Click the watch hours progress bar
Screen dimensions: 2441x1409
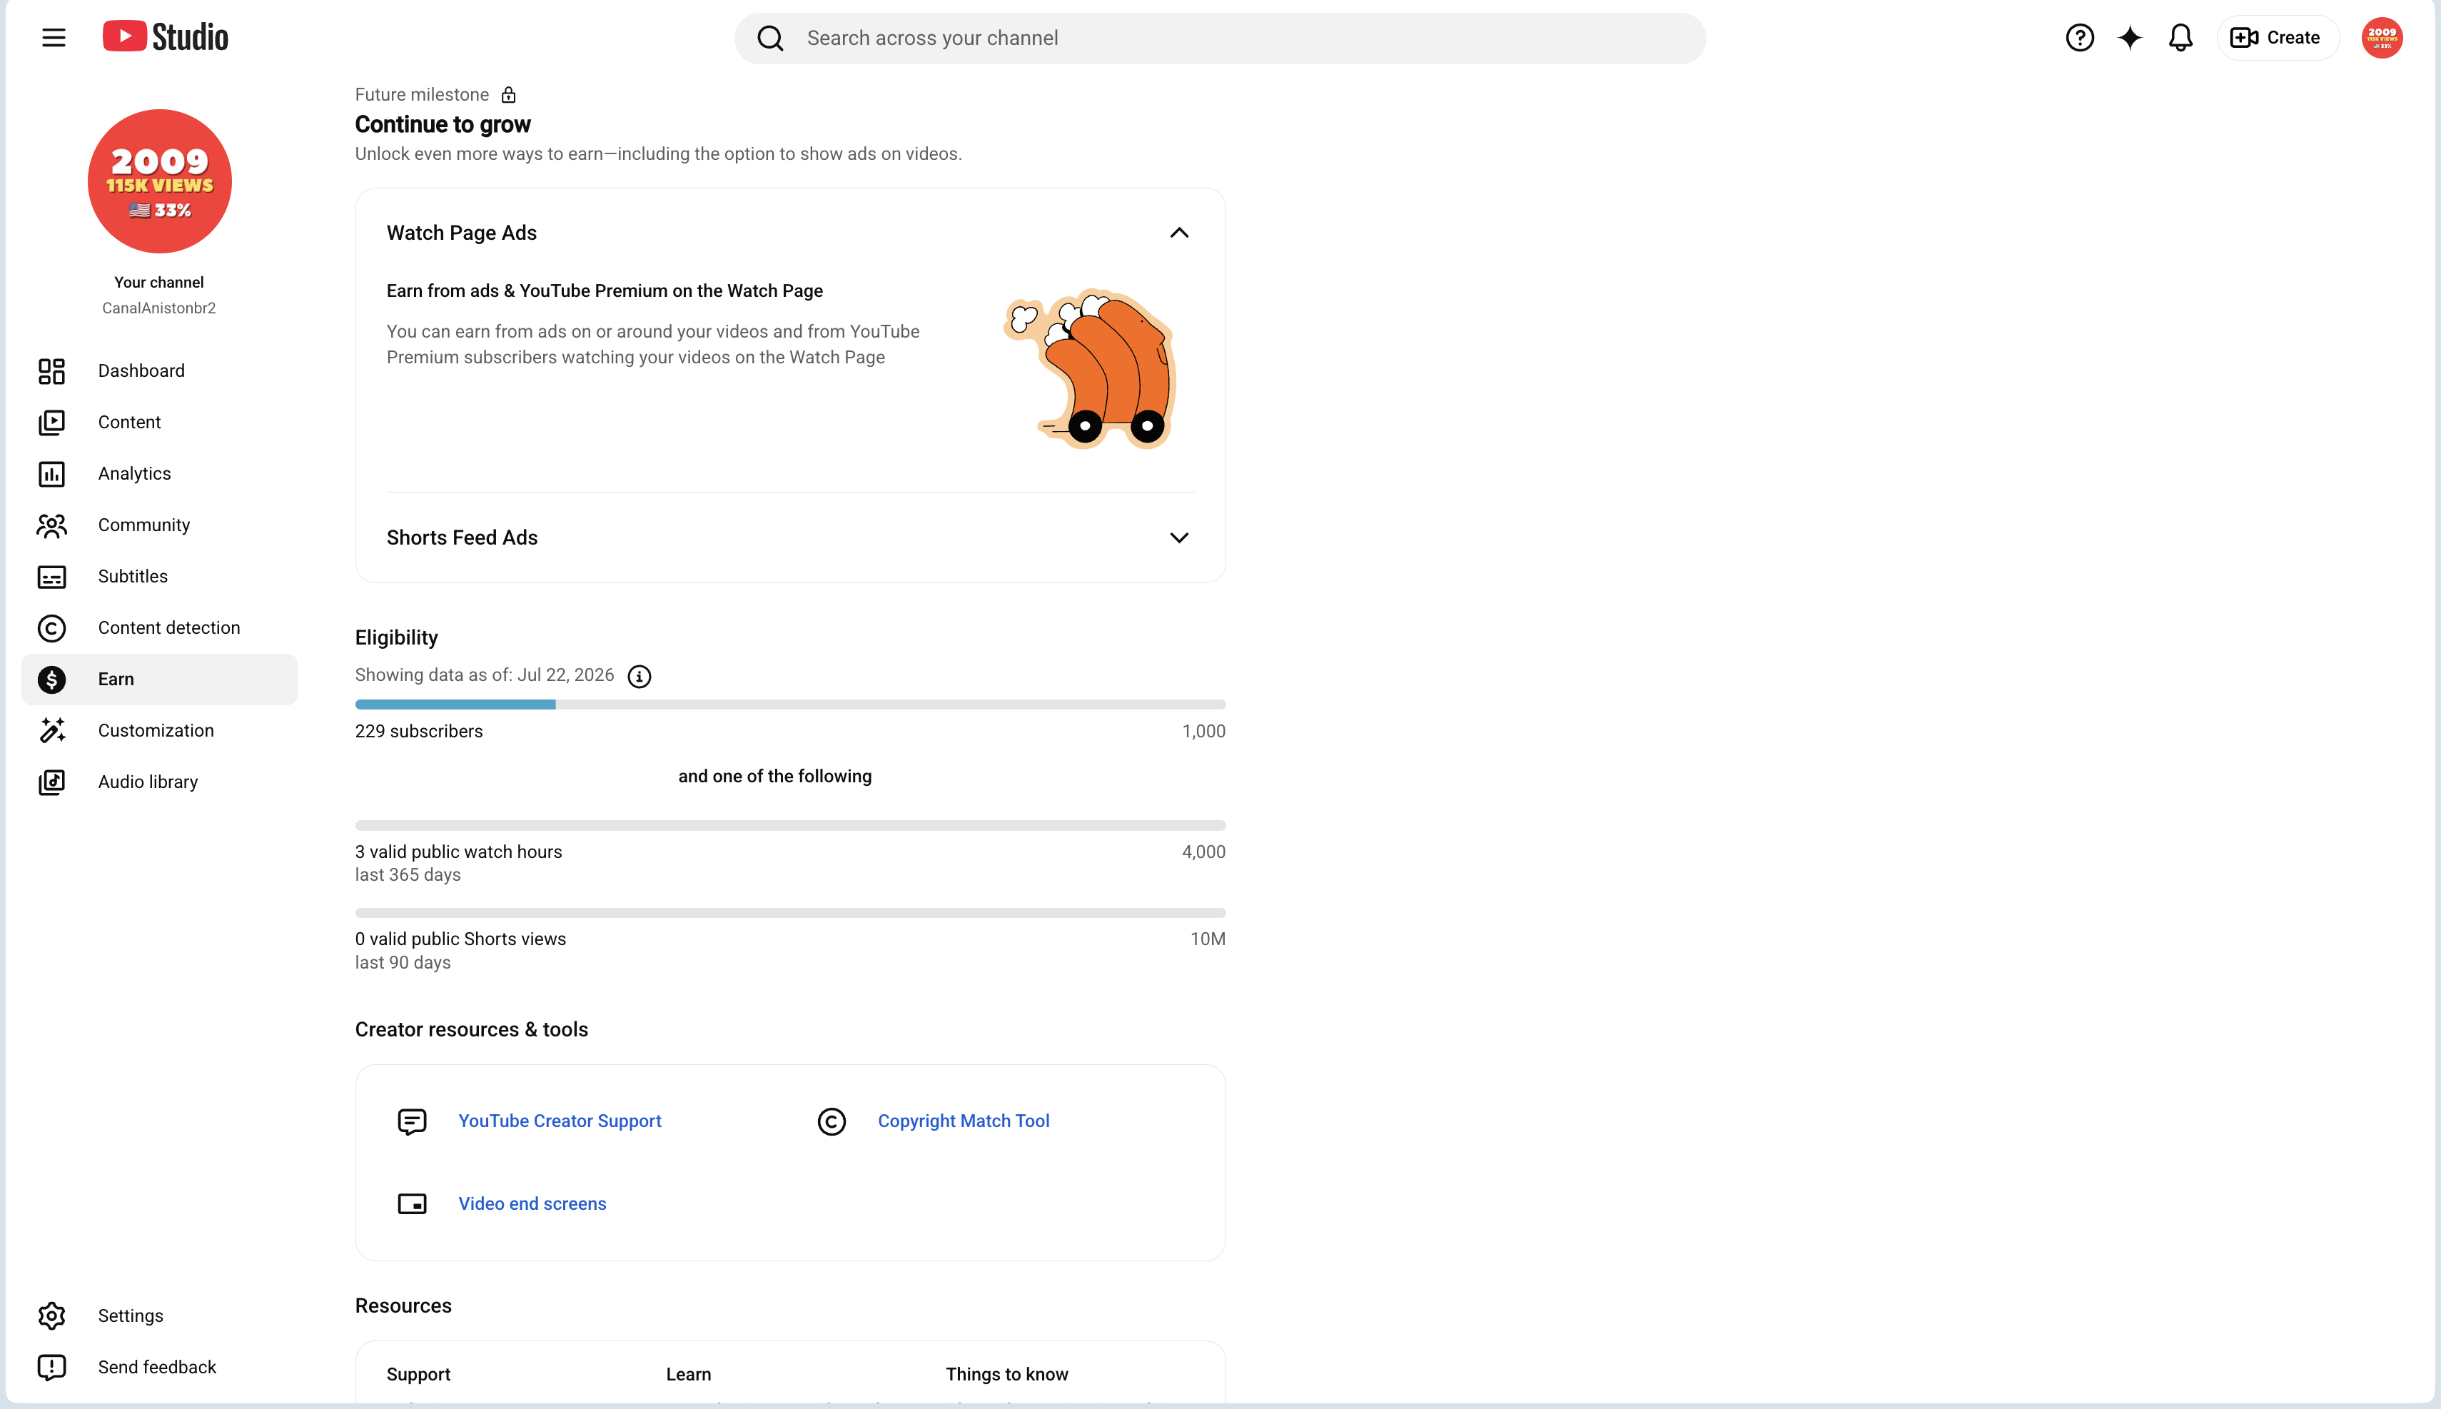point(790,825)
